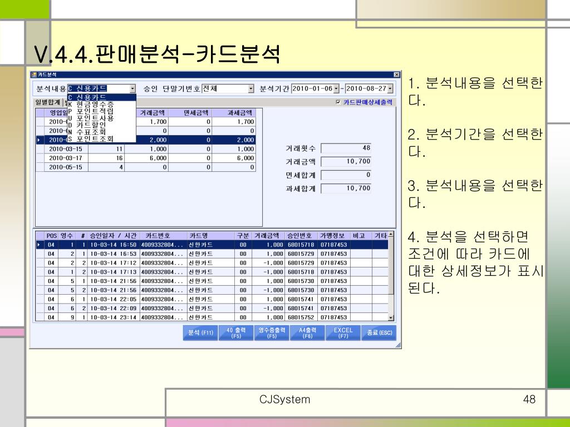Expand the 분석내용 dropdown arrow
Viewport: 570px width, 427px height.
point(132,88)
